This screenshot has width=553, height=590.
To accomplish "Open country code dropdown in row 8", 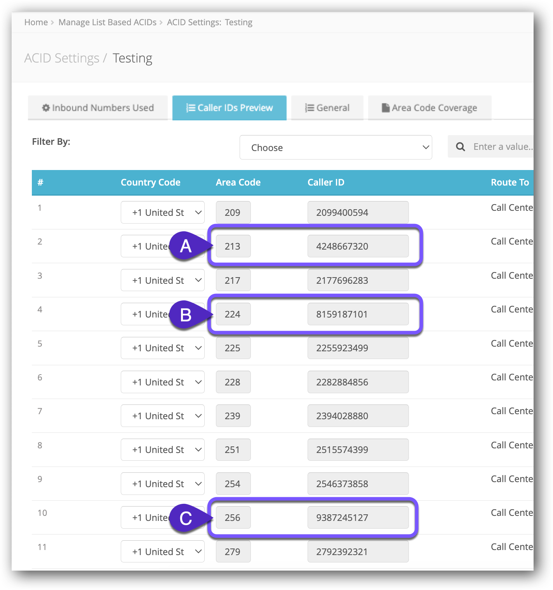I will pyautogui.click(x=163, y=449).
